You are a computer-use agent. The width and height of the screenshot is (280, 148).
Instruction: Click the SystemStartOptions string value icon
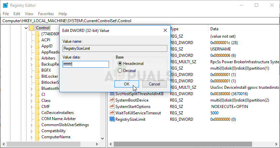click(112, 107)
